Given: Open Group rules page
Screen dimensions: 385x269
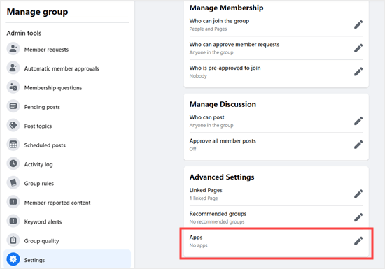Looking at the screenshot, I should click(67, 183).
